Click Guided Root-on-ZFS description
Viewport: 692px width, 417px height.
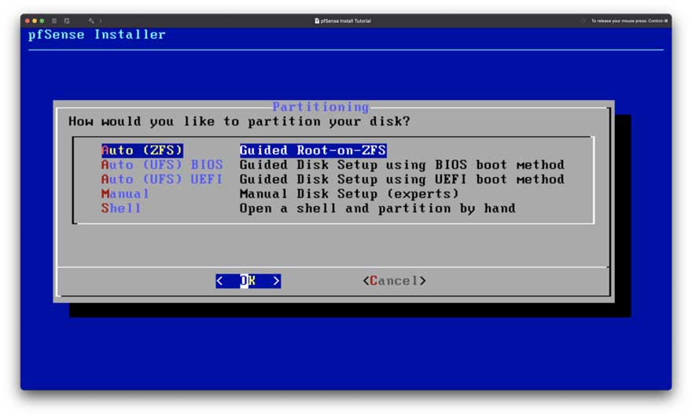[313, 150]
